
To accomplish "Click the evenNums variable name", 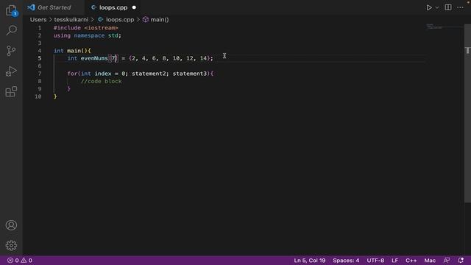I will [94, 58].
